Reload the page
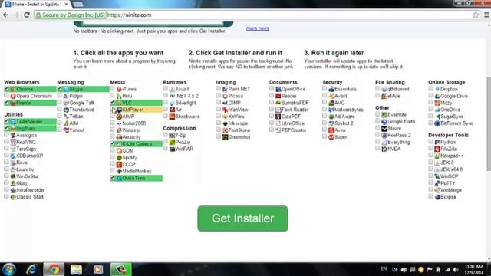Image resolution: width=491 pixels, height=276 pixels. pos(27,15)
